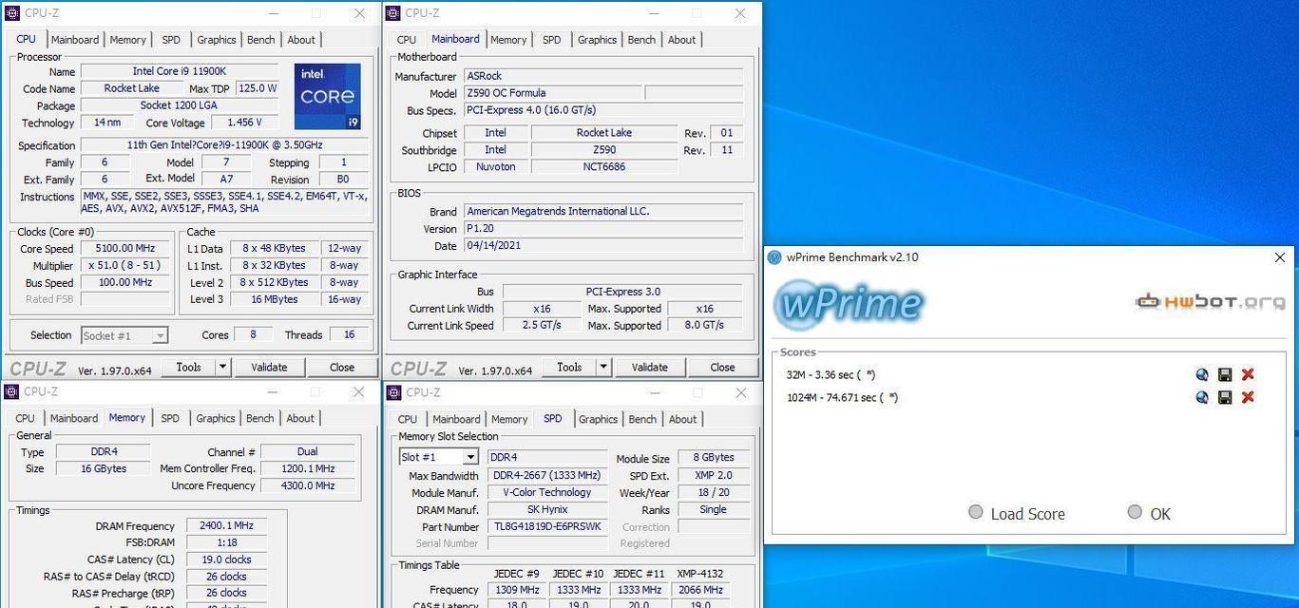Click Close button in Processor CPU-Z window
Viewport: 1299px width, 608px height.
coord(342,367)
